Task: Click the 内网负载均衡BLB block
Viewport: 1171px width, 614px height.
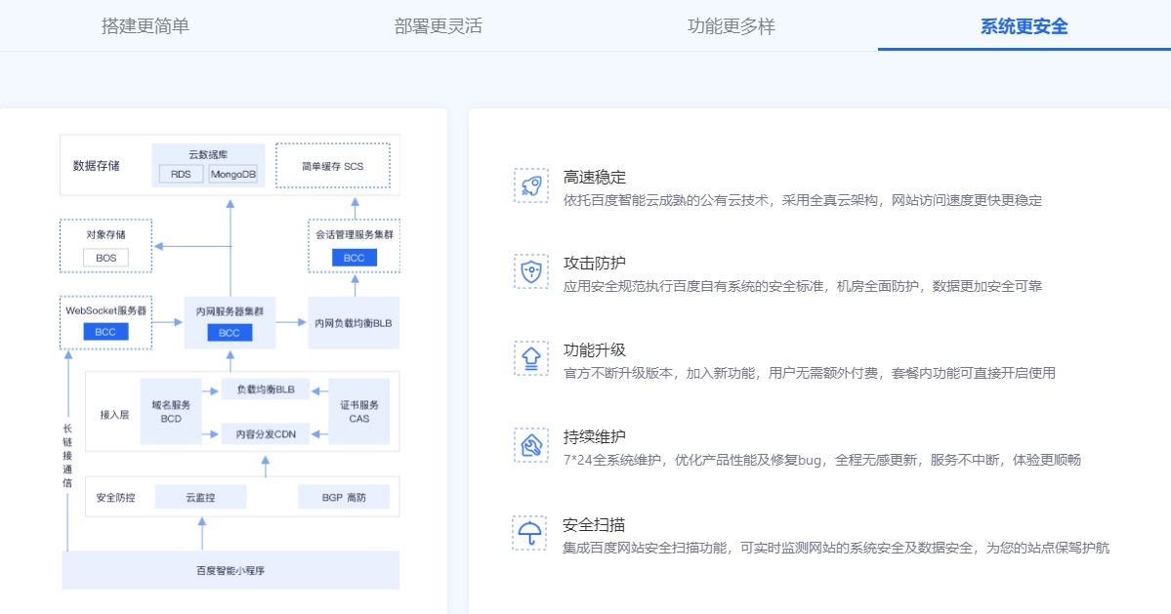Action: point(354,322)
